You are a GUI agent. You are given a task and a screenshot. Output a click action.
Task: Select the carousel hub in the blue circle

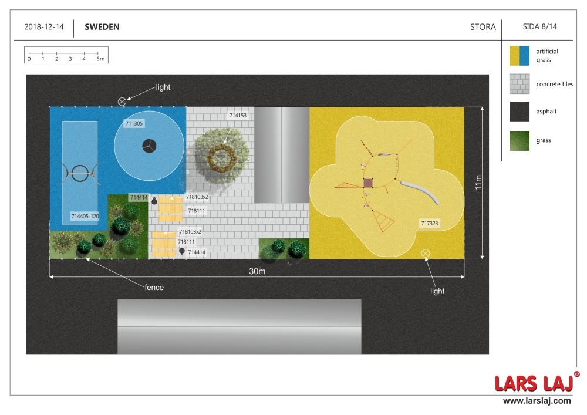click(x=149, y=146)
